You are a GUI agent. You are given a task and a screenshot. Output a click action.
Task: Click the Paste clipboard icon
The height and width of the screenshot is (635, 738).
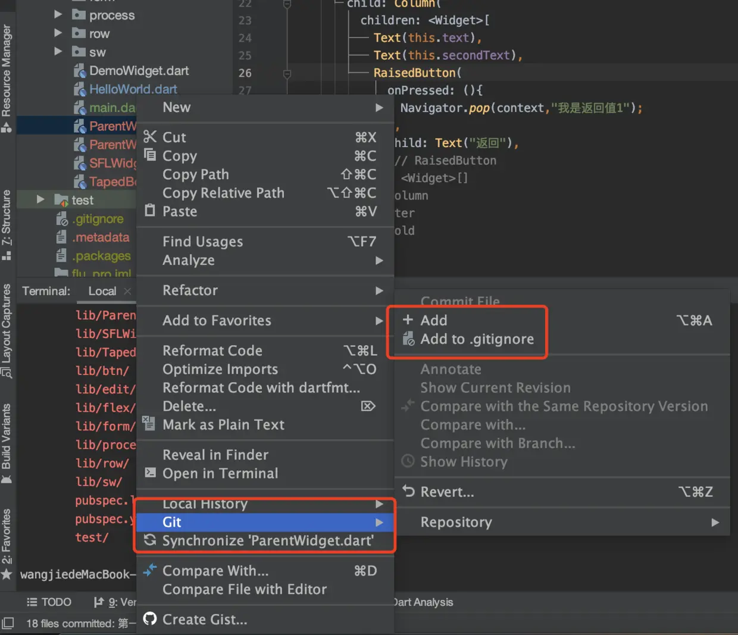point(150,211)
